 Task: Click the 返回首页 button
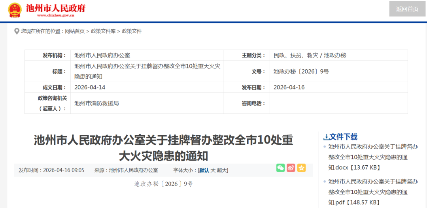click(x=407, y=9)
